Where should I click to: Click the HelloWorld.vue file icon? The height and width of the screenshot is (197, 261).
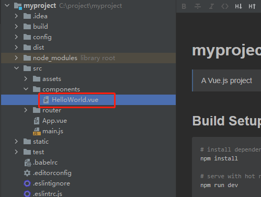46,100
